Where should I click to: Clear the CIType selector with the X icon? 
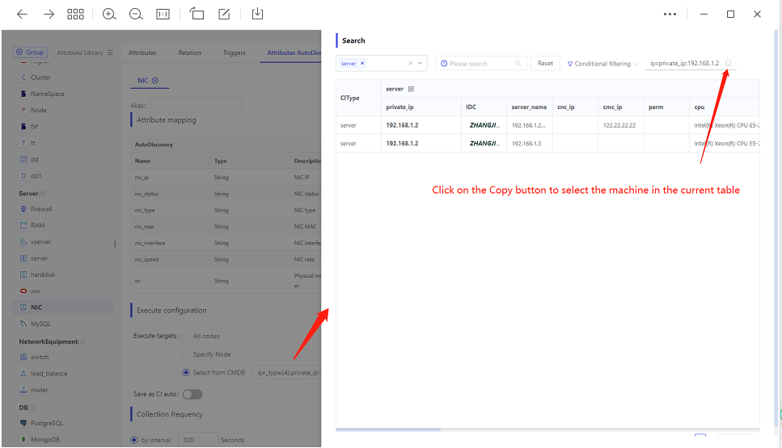pyautogui.click(x=411, y=63)
